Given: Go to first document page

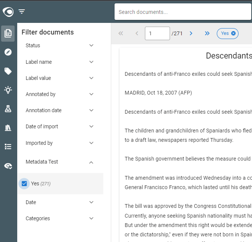Looking at the screenshot, I should (121, 33).
